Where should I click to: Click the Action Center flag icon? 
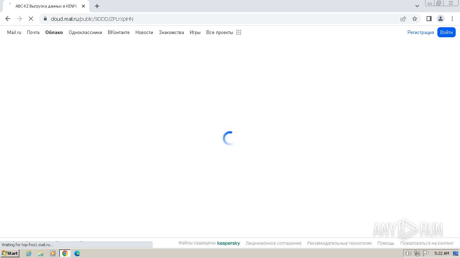click(426, 253)
